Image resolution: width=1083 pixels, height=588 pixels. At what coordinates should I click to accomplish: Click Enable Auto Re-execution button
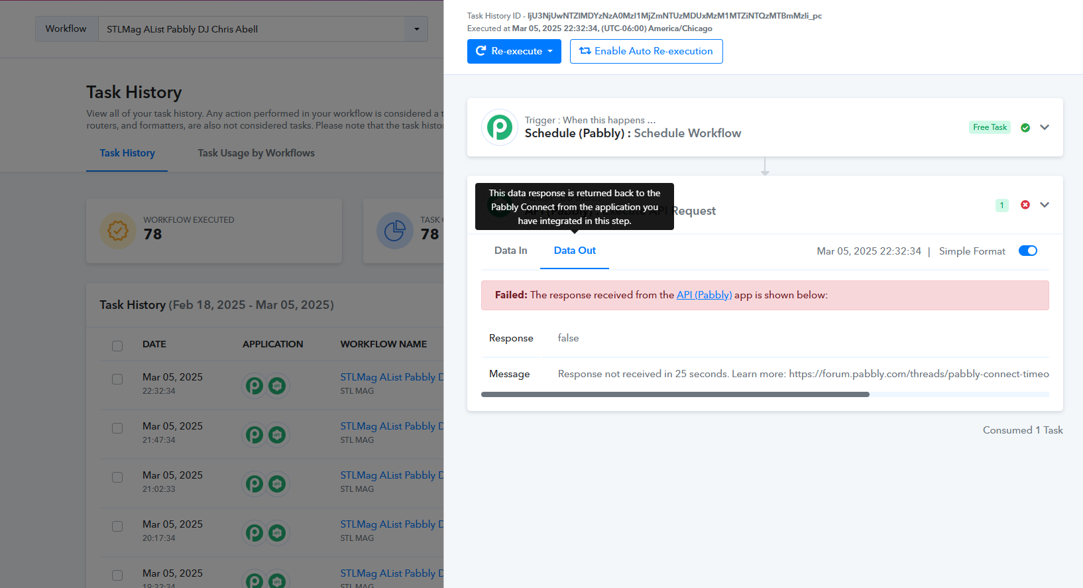click(x=646, y=51)
